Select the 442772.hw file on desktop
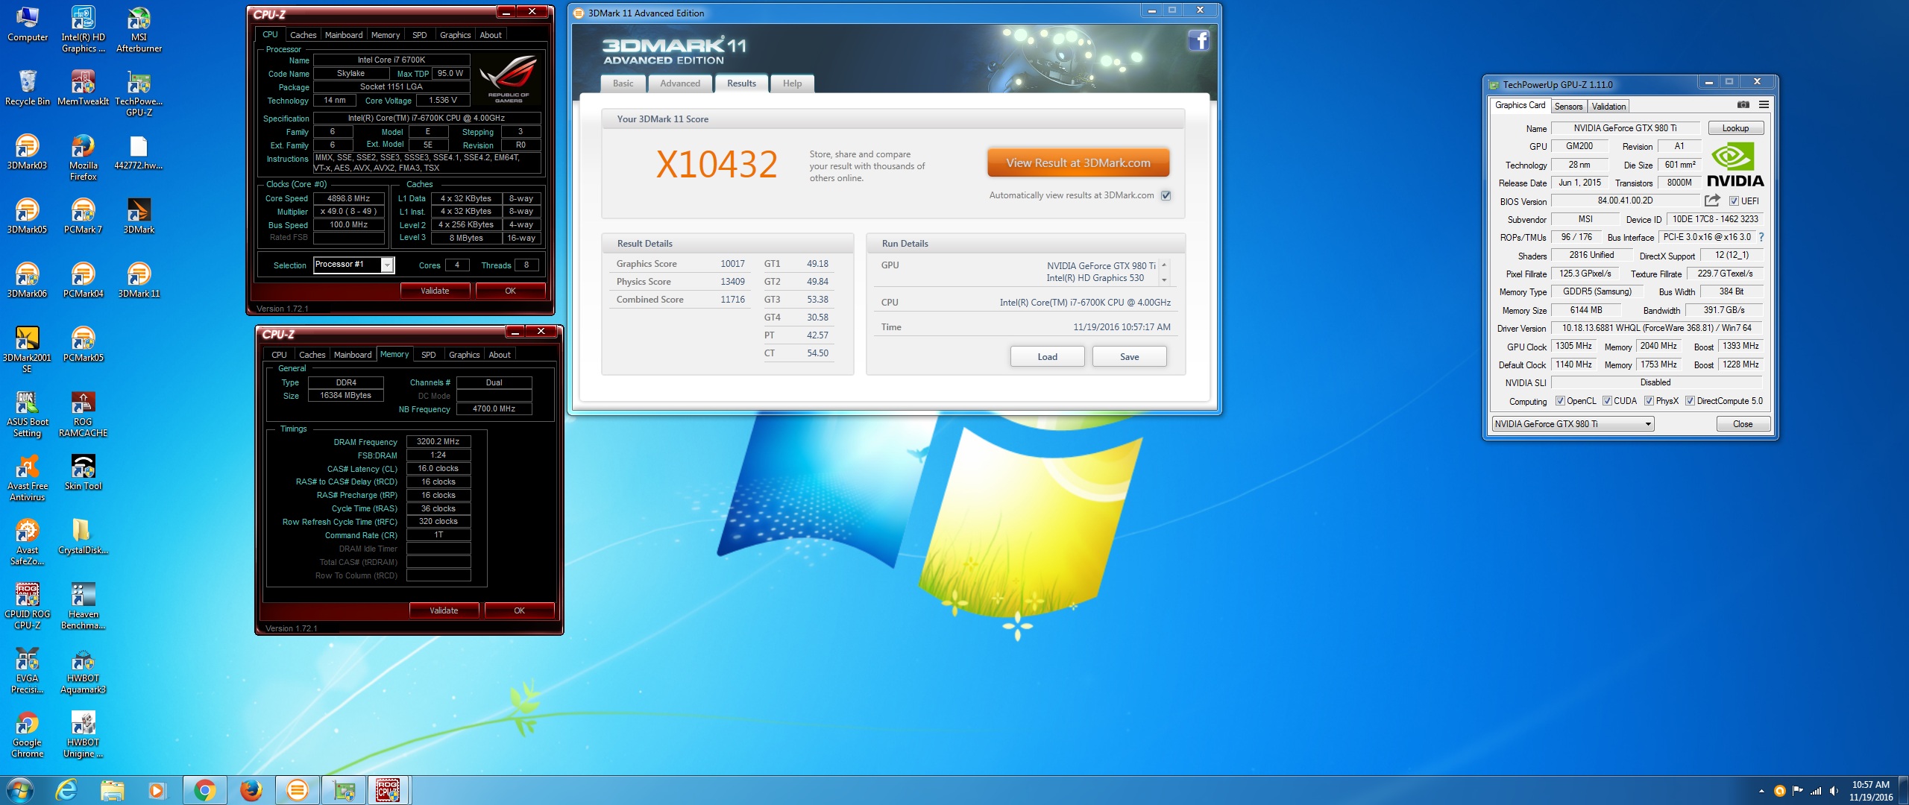 pyautogui.click(x=139, y=152)
